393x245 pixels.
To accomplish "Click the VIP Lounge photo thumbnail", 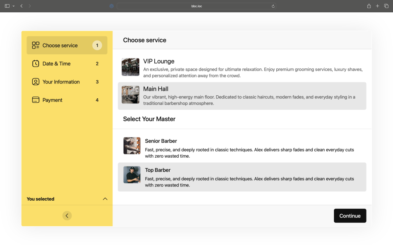I will (x=130, y=67).
